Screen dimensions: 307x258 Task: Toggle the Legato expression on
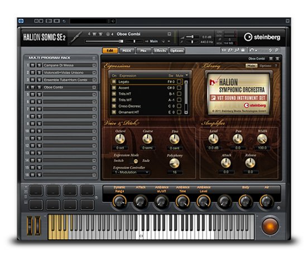pos(113,81)
